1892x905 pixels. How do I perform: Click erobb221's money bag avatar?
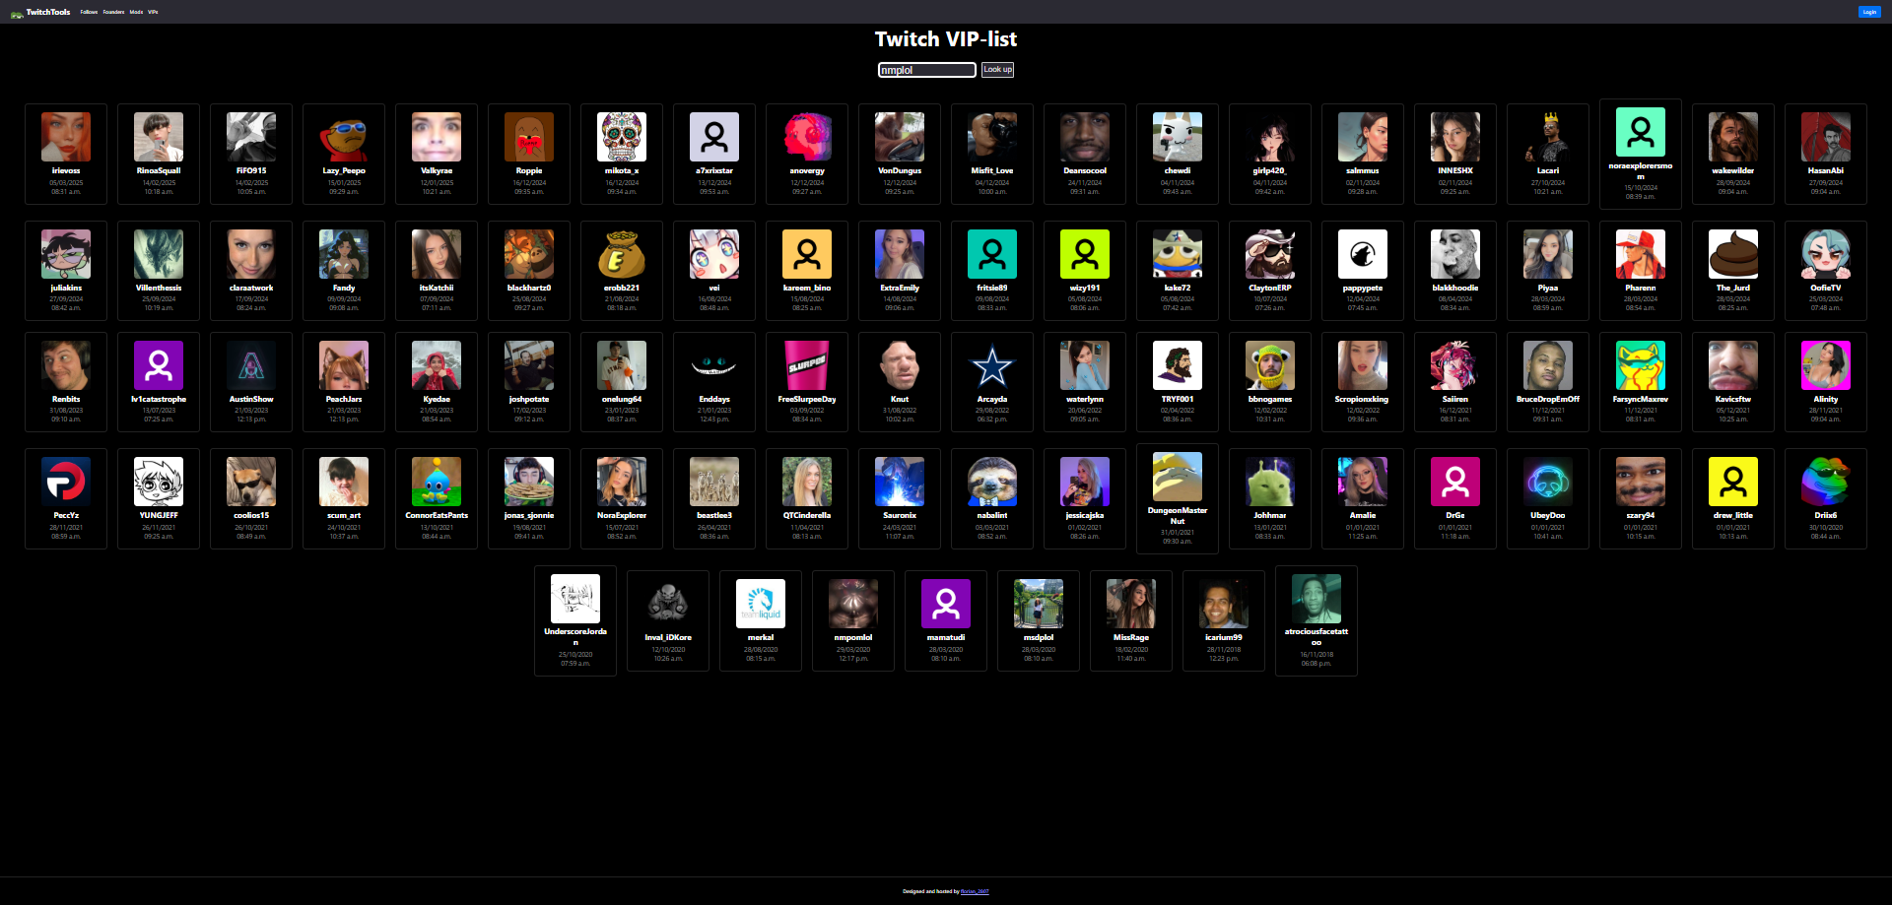[622, 254]
